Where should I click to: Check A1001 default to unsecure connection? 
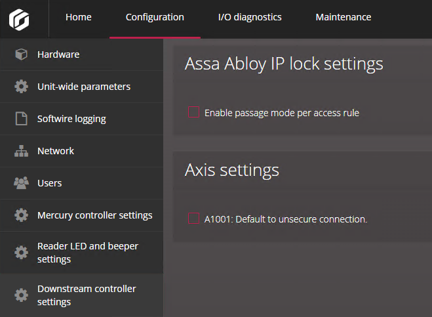click(193, 219)
